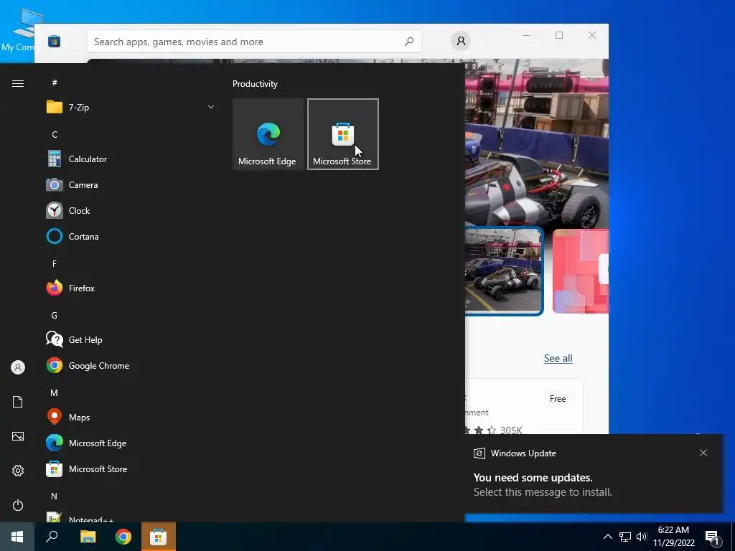Screen dimensions: 735x551
Task: Open the Camera app
Action: (131, 185)
